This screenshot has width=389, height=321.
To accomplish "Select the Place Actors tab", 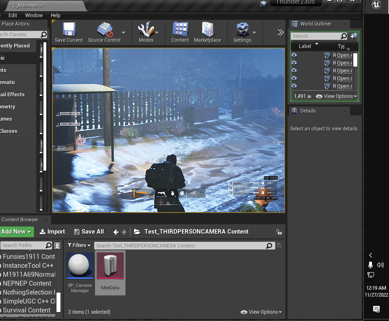I will click(15, 24).
